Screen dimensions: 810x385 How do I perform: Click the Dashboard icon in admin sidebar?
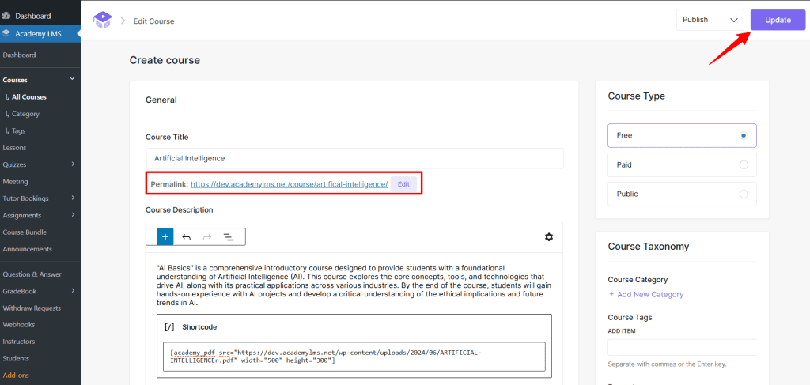[x=7, y=16]
